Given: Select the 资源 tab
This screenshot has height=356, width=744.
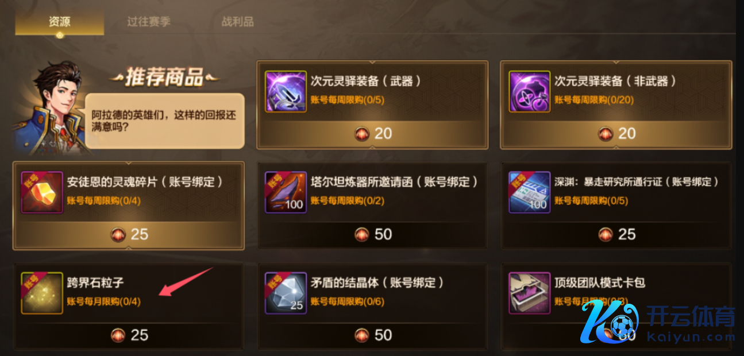Looking at the screenshot, I should (60, 22).
